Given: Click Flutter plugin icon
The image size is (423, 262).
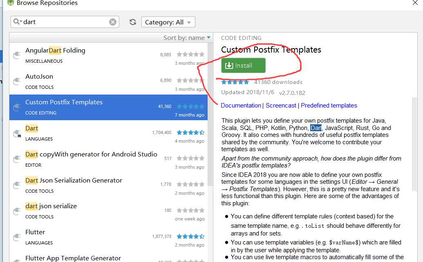Looking at the screenshot, I should coord(17,237).
